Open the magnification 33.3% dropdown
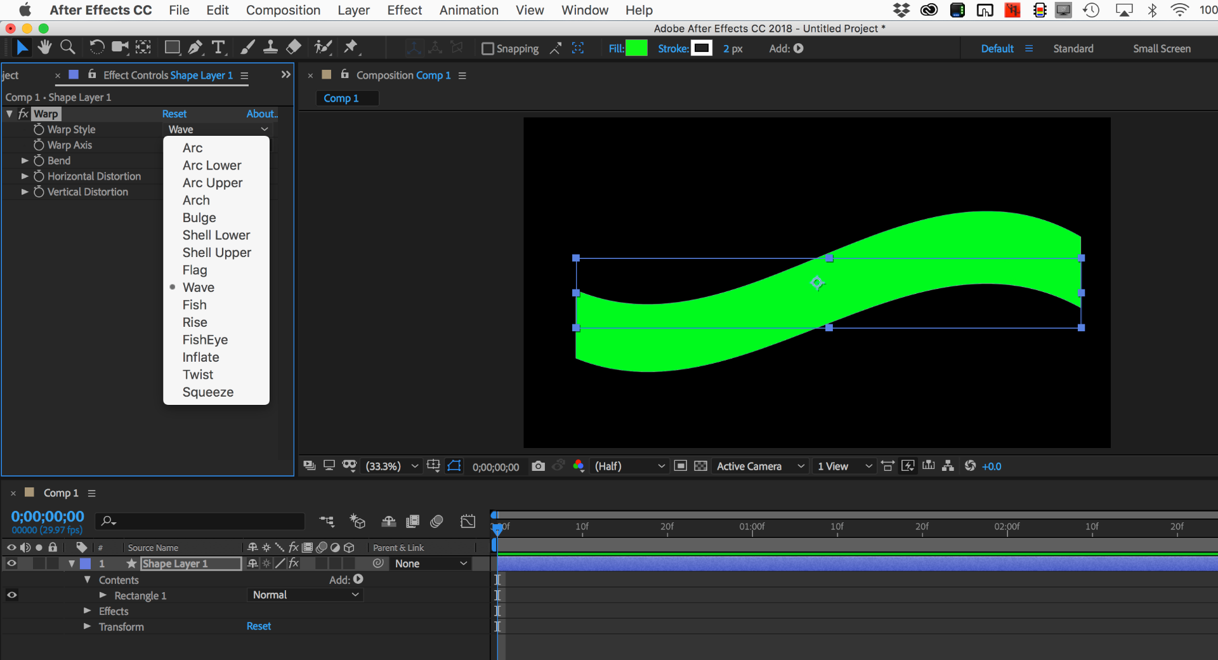Viewport: 1218px width, 660px height. [392, 466]
